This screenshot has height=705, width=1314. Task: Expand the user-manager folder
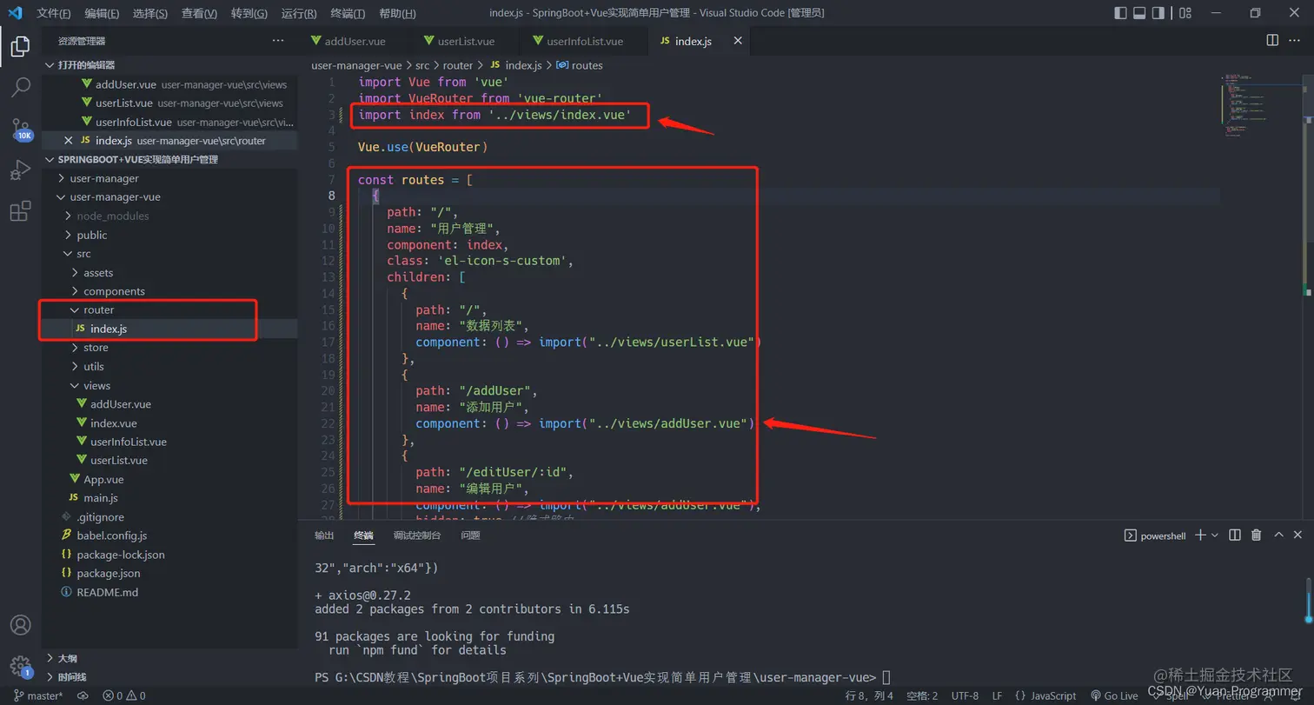(169, 178)
